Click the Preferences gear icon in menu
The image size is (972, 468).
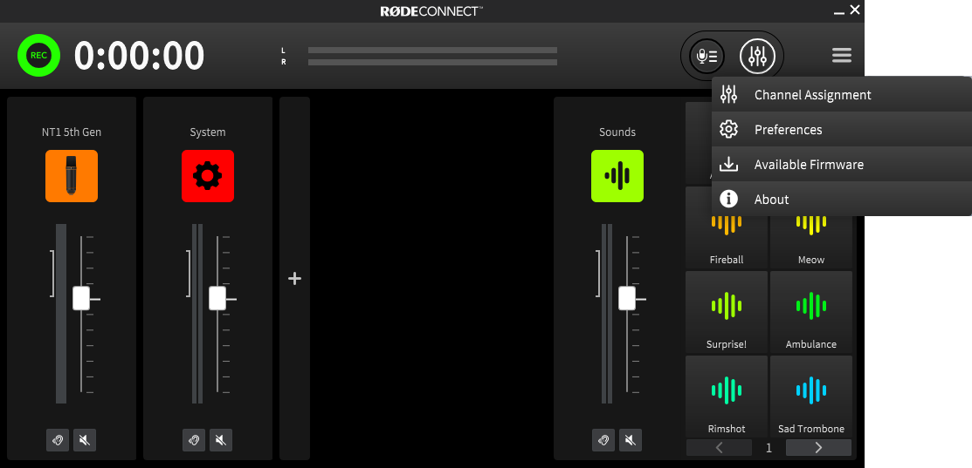pyautogui.click(x=728, y=129)
